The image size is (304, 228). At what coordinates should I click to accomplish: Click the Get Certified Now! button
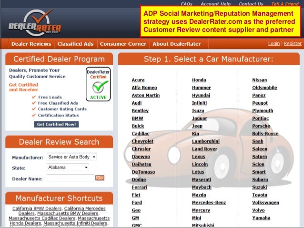click(56, 124)
